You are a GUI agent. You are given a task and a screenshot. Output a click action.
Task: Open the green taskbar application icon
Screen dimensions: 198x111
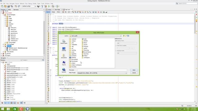(15, 109)
